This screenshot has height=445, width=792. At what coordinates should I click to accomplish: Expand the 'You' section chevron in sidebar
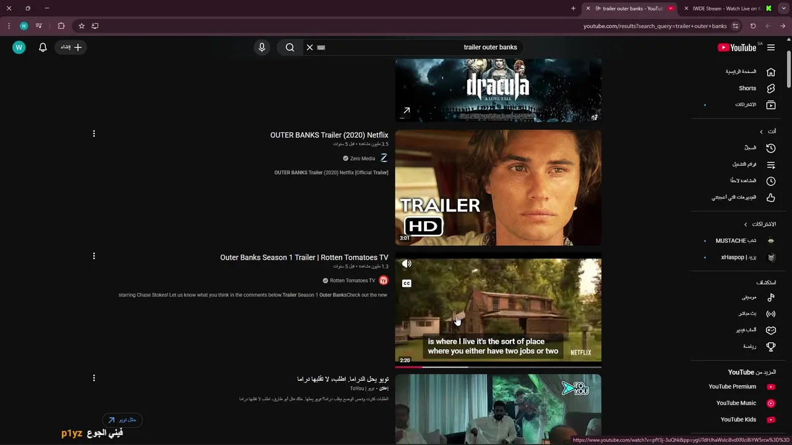click(762, 132)
